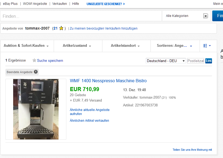Click the Finden search box

81,16
